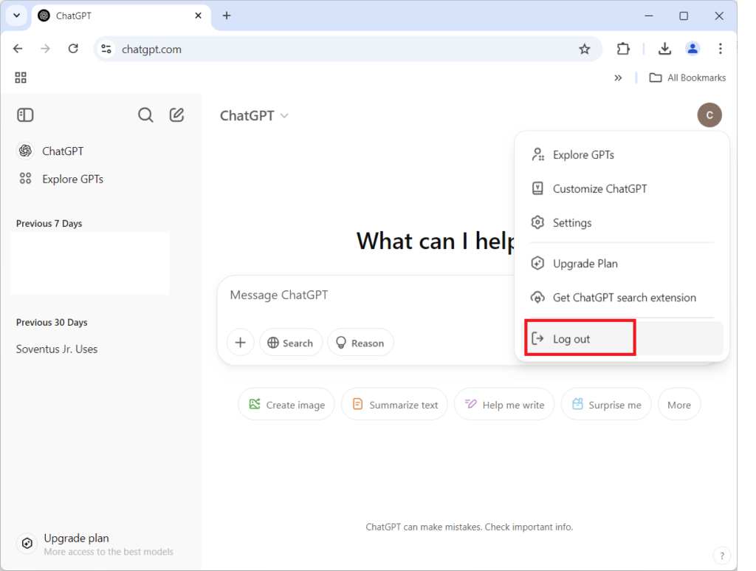Open the help question mark button
This screenshot has width=756, height=571.
point(722,555)
